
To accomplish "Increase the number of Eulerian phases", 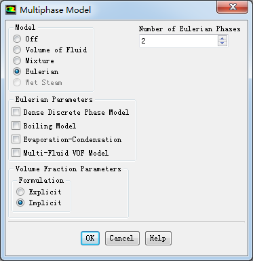I will pyautogui.click(x=222, y=39).
